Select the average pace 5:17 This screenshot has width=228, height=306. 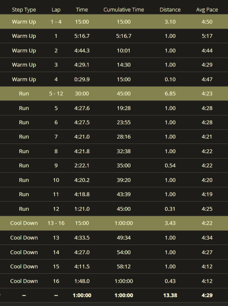207,36
